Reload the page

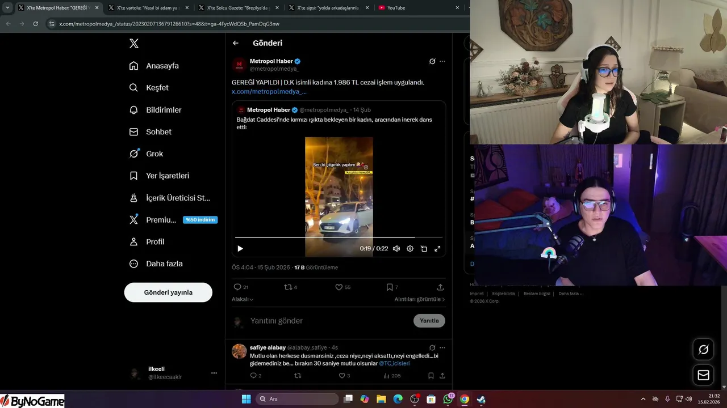35,24
